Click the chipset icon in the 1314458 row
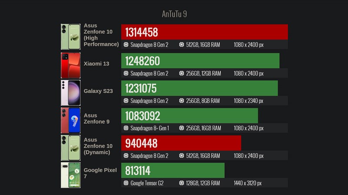 (x=126, y=45)
